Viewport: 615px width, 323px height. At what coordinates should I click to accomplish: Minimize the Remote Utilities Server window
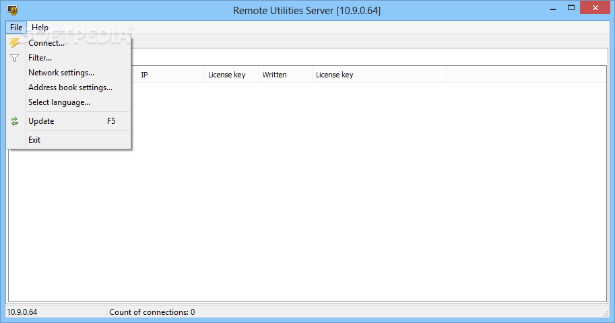coord(553,8)
